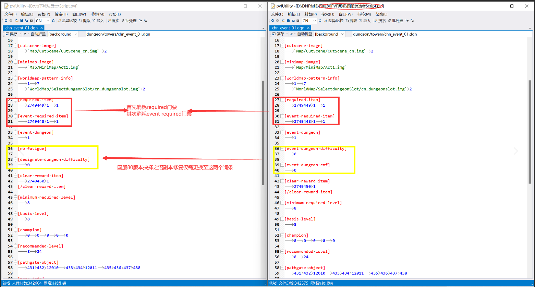Open the tab list arrow at left window's tab bar end

[x=263, y=28]
